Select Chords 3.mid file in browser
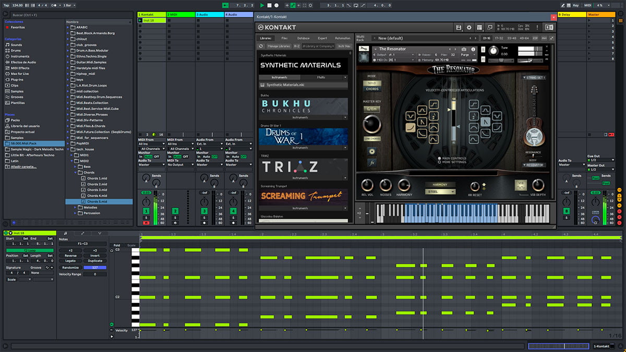This screenshot has width=626, height=352. pos(97,190)
